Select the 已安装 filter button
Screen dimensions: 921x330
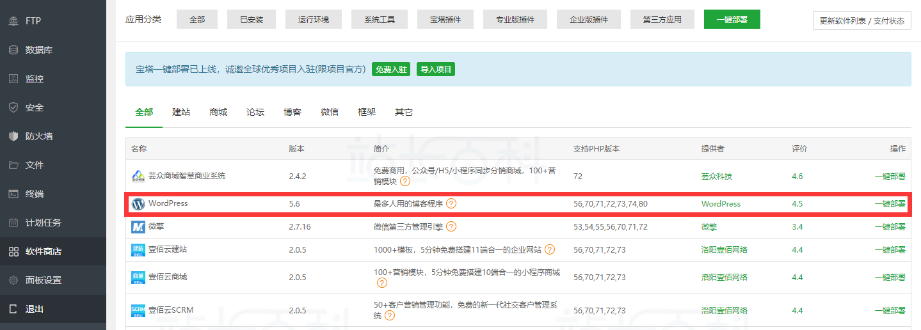click(x=252, y=20)
